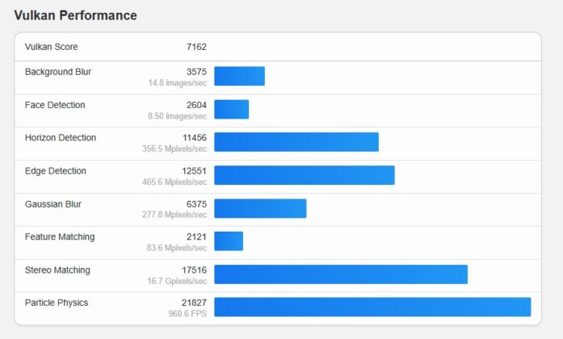
Task: Click the Horizon Detection blue bar
Action: (296, 142)
